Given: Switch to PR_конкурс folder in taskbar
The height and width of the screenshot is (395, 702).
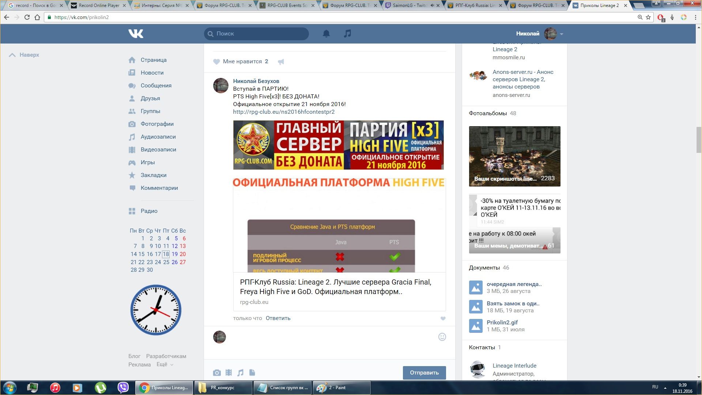Looking at the screenshot, I should click(223, 388).
